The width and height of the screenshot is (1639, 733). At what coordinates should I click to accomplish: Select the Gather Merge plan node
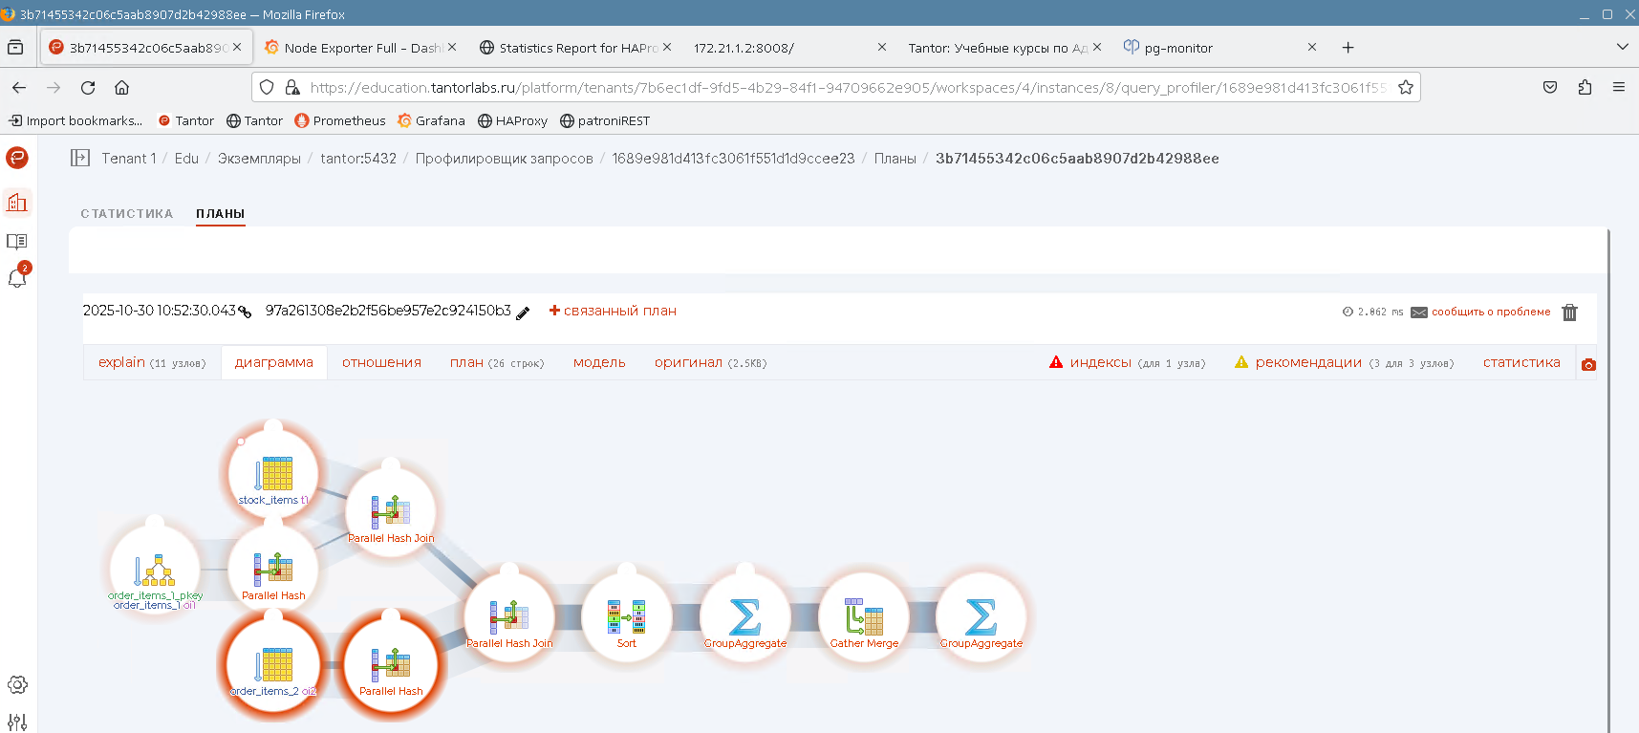pyautogui.click(x=864, y=617)
